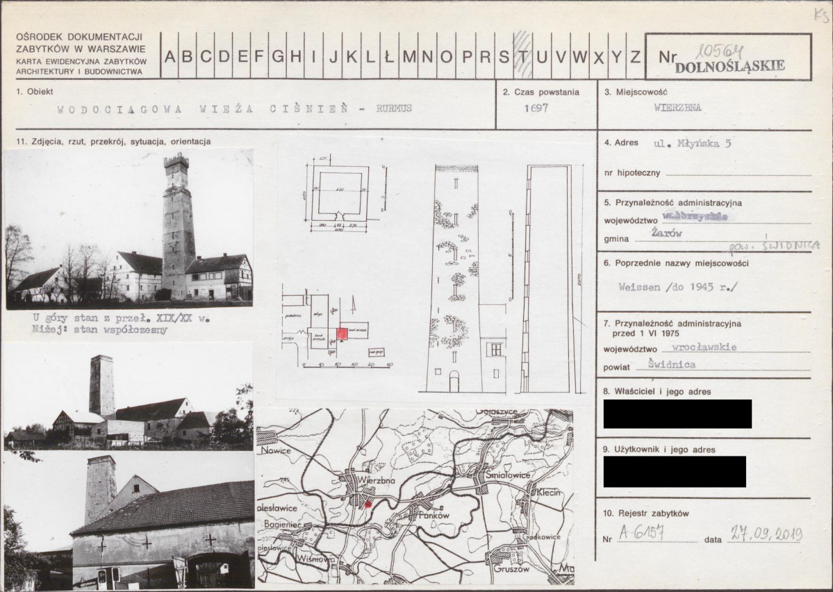This screenshot has width=833, height=592.
Task: Click the letter Z index box
Action: tap(636, 56)
